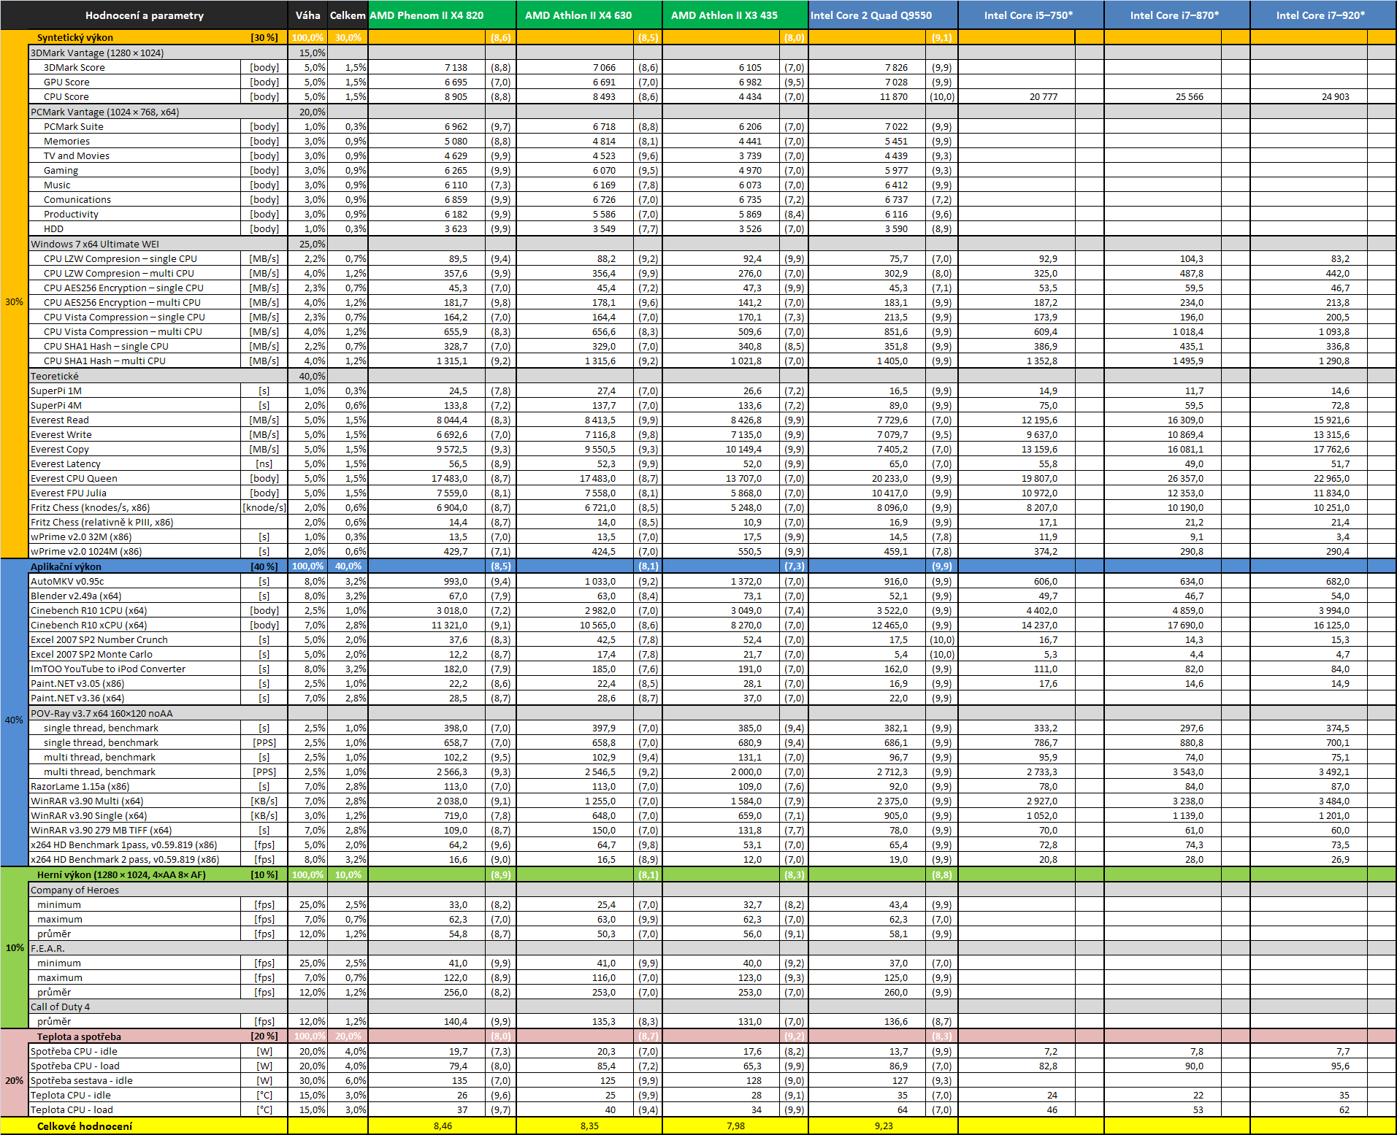The width and height of the screenshot is (1397, 1135).
Task: Click 'Spotřeba sestava - idle' row label
Action: (81, 1080)
